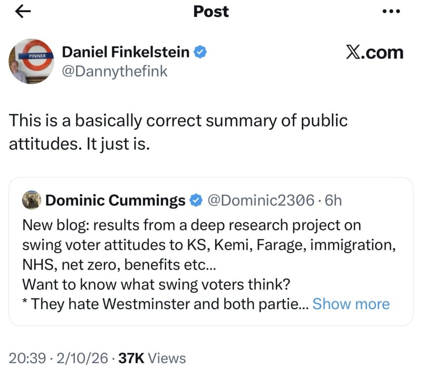Screen dimensions: 422x382
Task: Click the verified badge beside Daniel Finkelstein
Action: [x=200, y=52]
